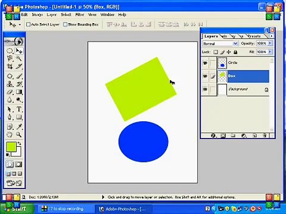Open the Filter menu
286x214 pixels.
[80, 14]
